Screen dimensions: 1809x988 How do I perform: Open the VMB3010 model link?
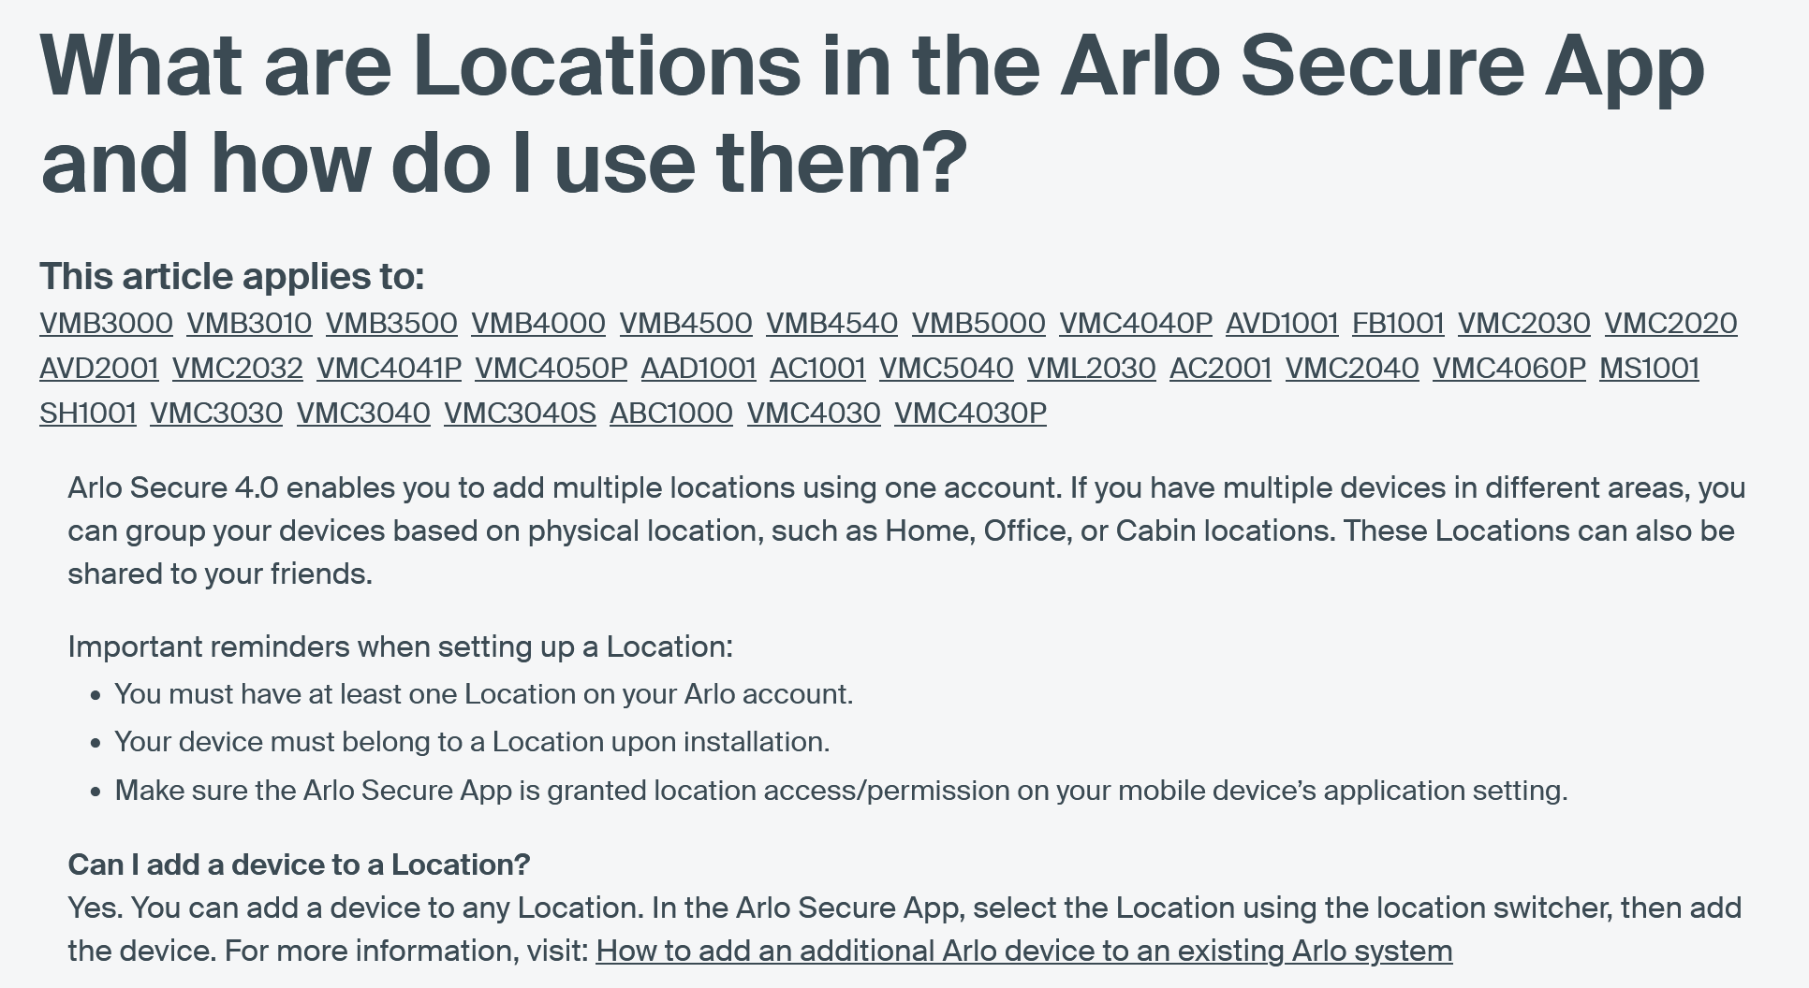pos(249,324)
